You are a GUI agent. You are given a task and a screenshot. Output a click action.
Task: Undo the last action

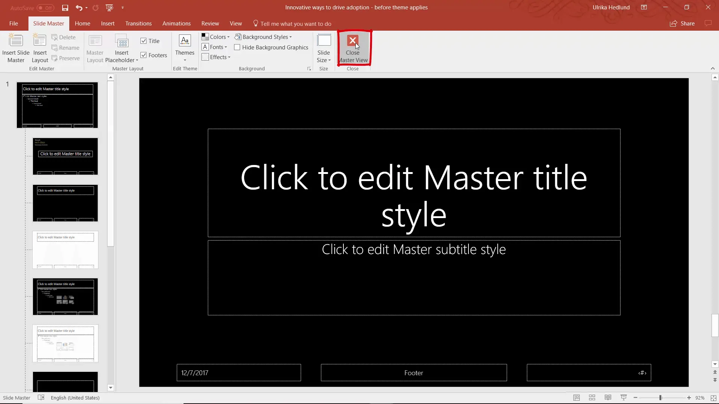[79, 7]
